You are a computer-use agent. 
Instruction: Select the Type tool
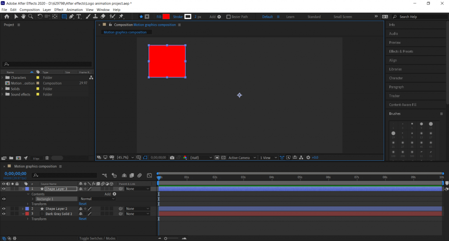coord(79,17)
